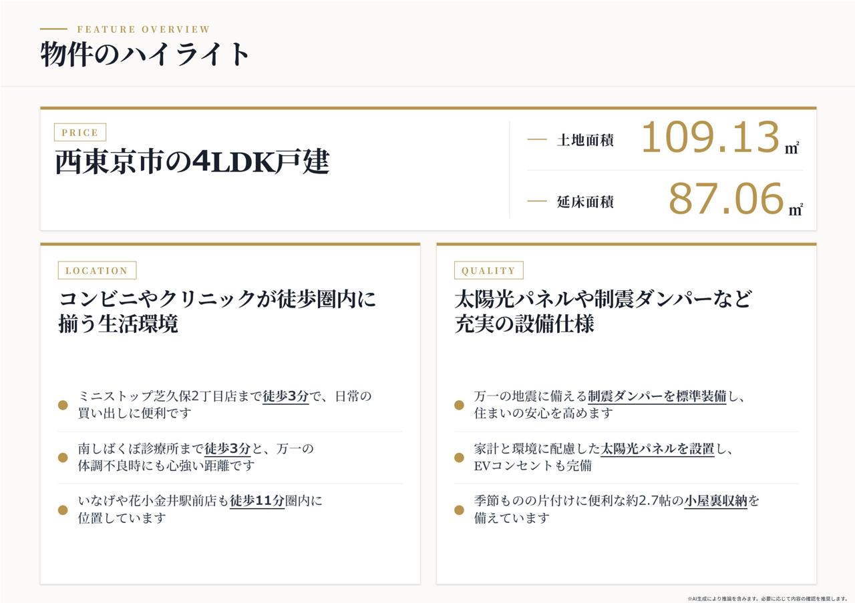Click the 87.06 floor area value
The width and height of the screenshot is (855, 603).
tap(726, 199)
